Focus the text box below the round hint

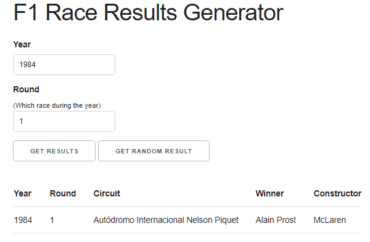64,121
